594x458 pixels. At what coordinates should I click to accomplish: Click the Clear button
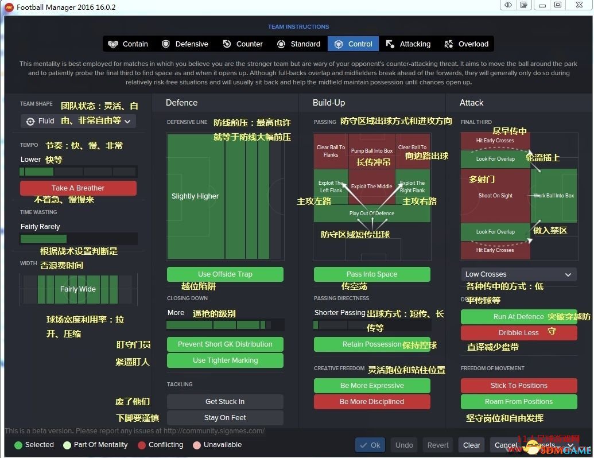coord(472,445)
